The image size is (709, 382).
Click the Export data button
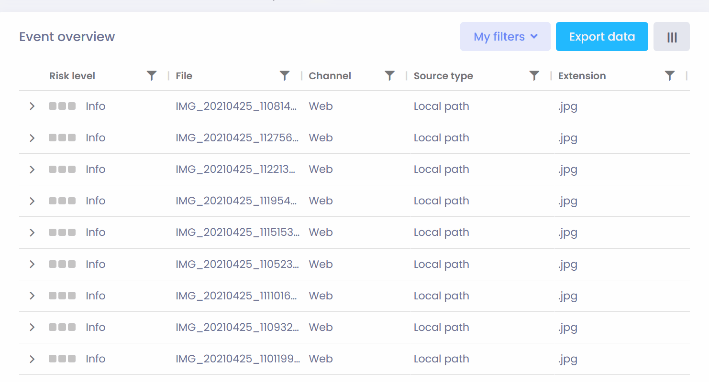(602, 37)
